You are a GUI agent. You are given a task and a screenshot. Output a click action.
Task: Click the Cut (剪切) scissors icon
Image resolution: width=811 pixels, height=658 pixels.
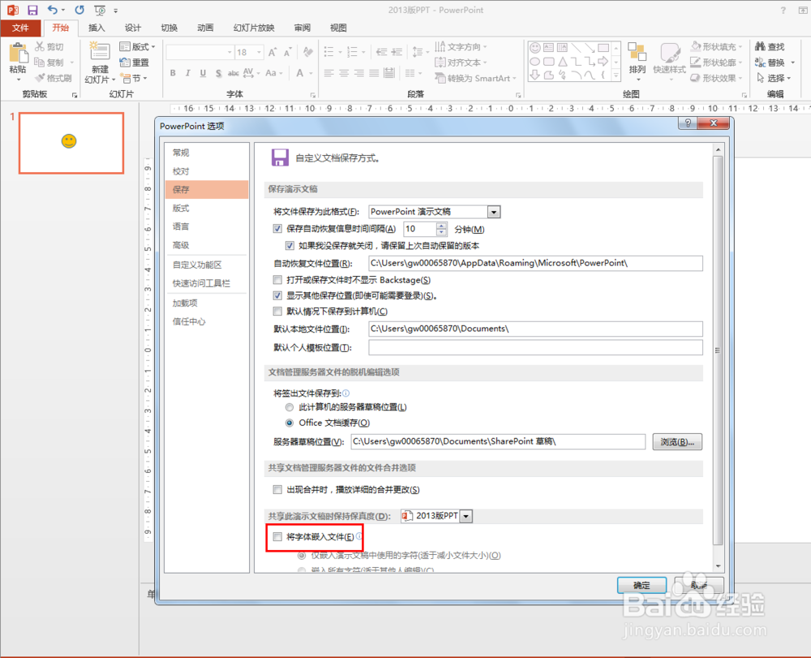tap(40, 46)
